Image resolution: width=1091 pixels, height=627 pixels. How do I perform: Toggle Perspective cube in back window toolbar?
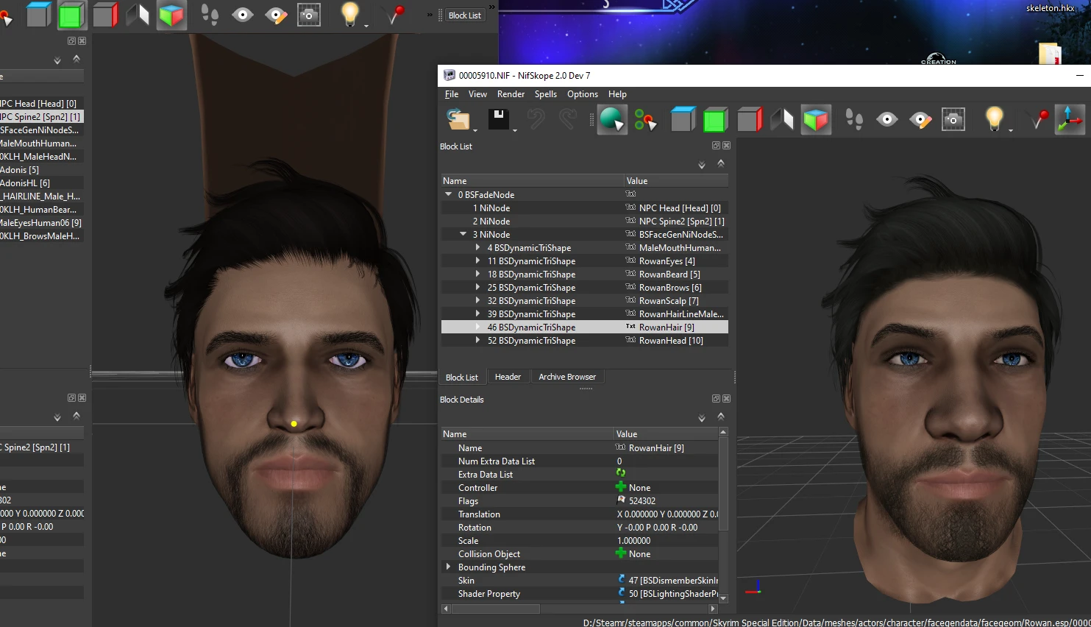(x=171, y=14)
